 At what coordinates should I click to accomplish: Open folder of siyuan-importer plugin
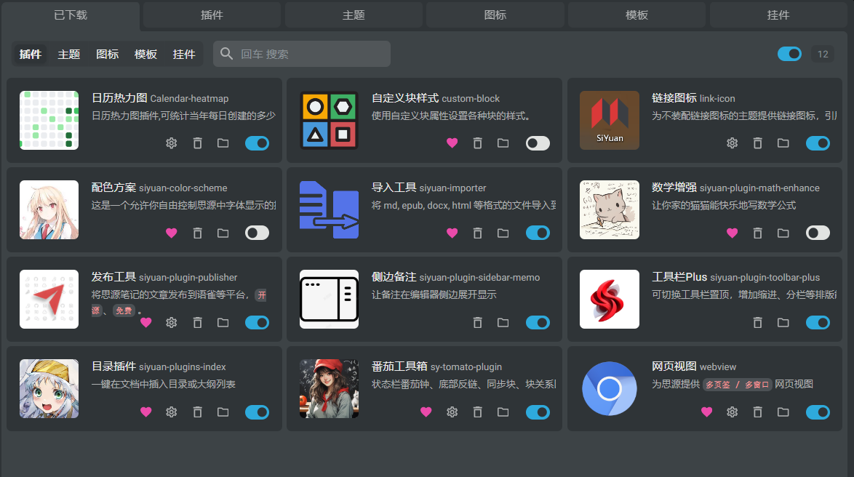coord(503,233)
